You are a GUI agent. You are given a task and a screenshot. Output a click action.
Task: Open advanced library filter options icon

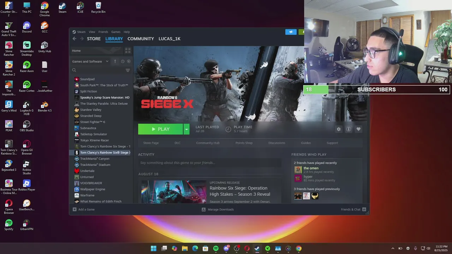point(128,70)
